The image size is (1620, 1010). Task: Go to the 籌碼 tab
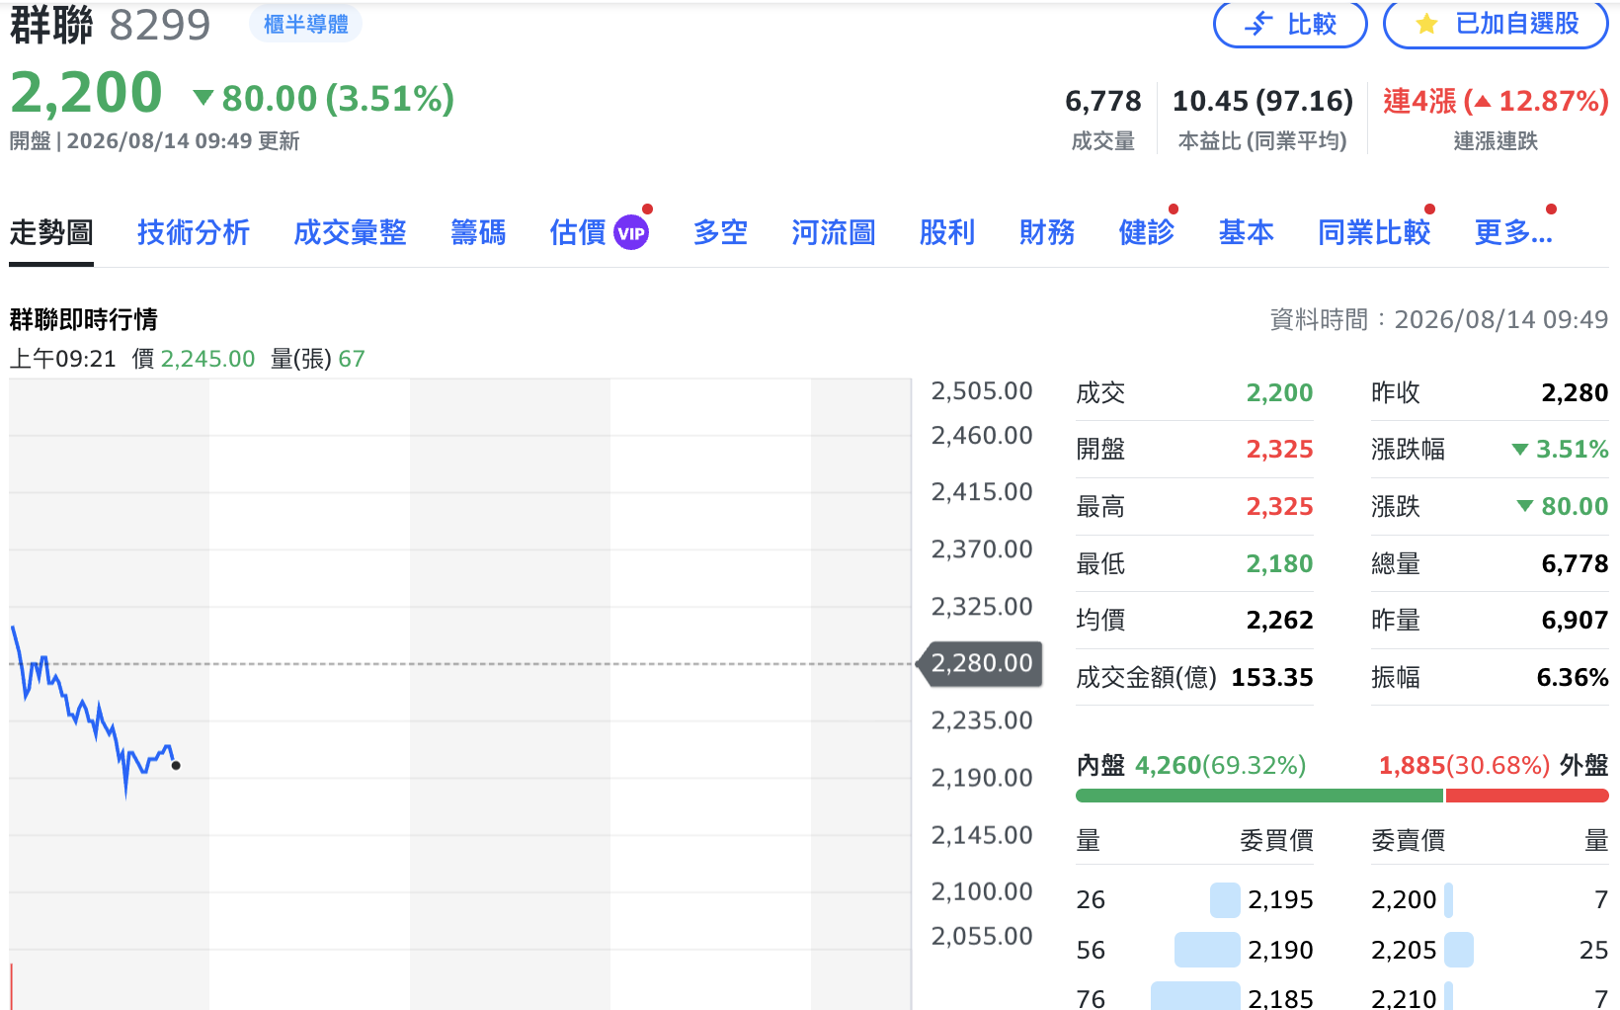tap(478, 233)
